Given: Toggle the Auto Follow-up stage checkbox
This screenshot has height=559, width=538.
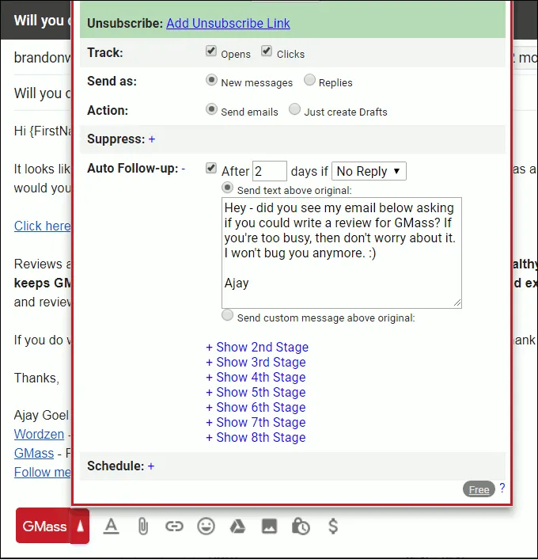Looking at the screenshot, I should click(211, 168).
